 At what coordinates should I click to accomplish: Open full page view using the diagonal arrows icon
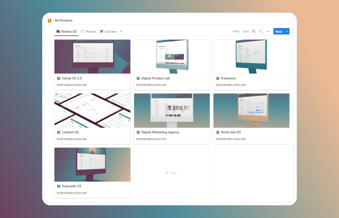click(261, 31)
